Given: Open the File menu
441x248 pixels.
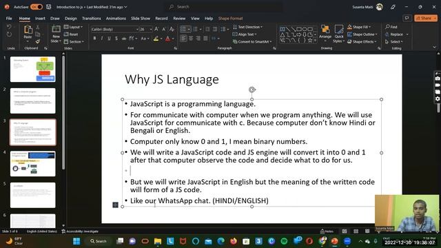Looking at the screenshot, I should (9, 19).
